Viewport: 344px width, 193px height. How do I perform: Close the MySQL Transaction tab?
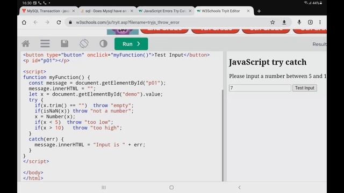point(74,11)
